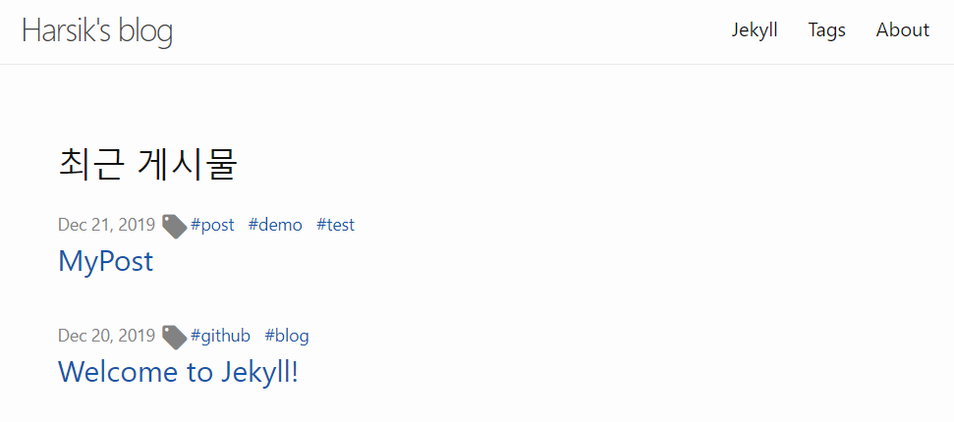Select the #demo tag link
This screenshot has width=954, height=422.
coord(275,225)
